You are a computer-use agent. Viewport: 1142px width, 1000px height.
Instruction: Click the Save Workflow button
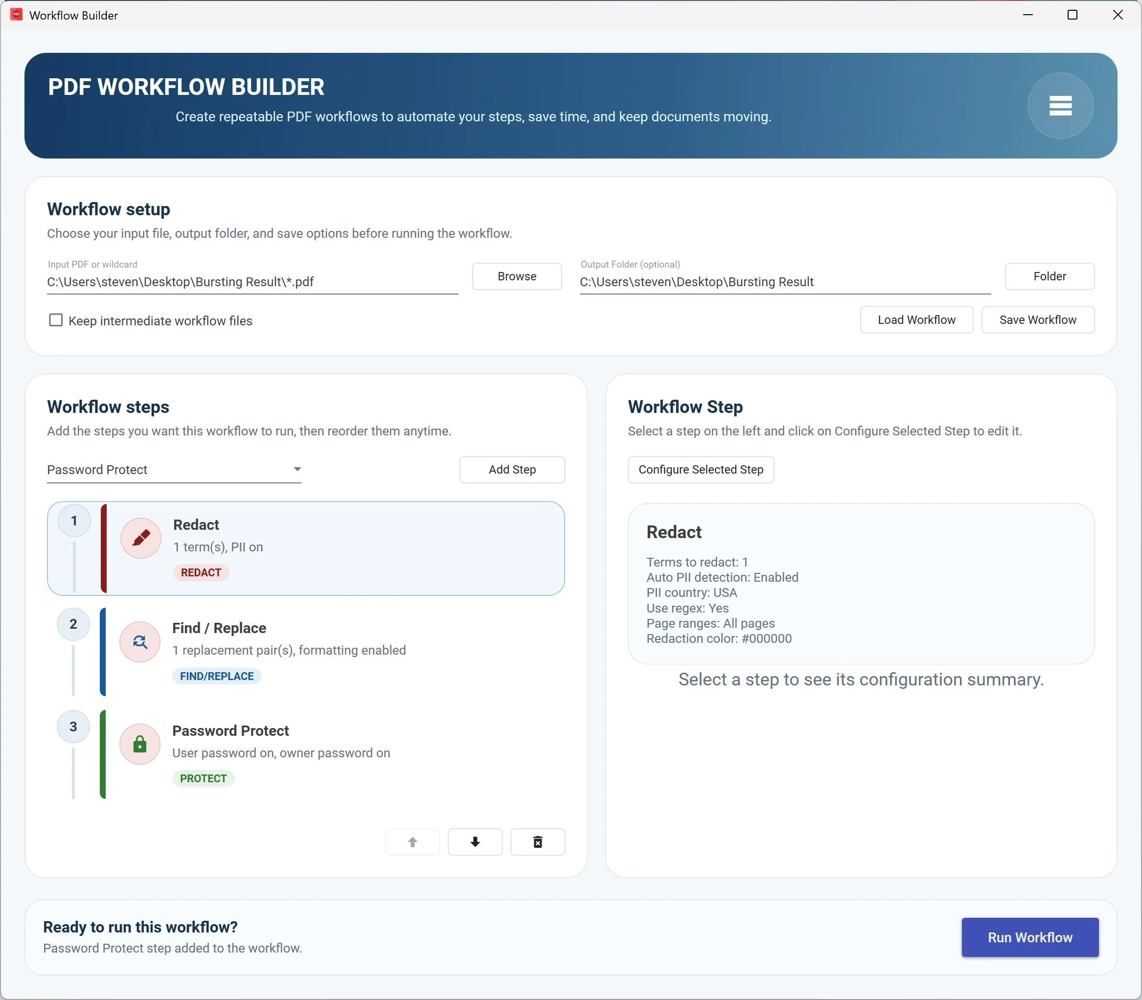(1037, 320)
